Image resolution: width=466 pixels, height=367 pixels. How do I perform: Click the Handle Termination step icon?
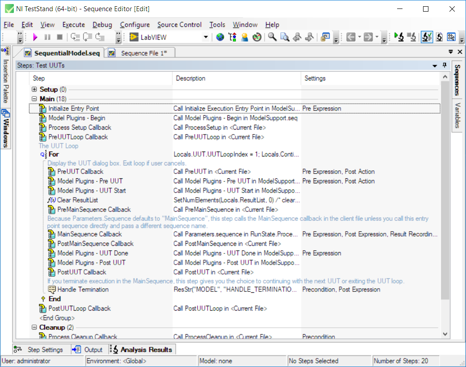[52, 289]
